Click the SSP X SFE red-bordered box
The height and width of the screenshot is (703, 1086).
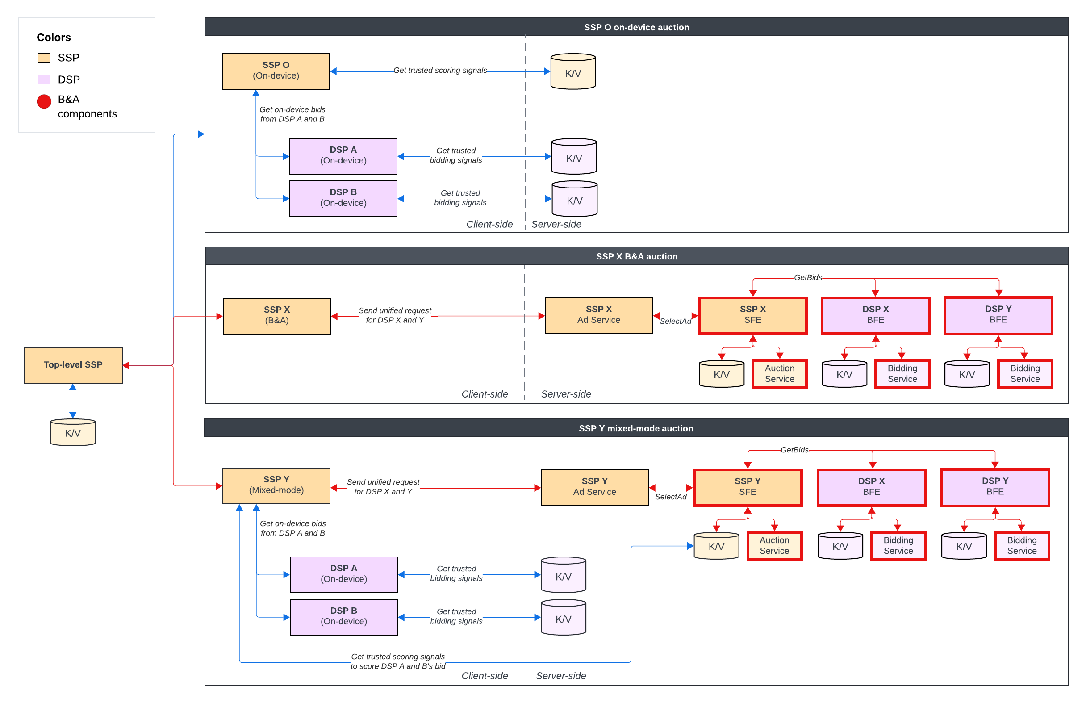coord(752,315)
